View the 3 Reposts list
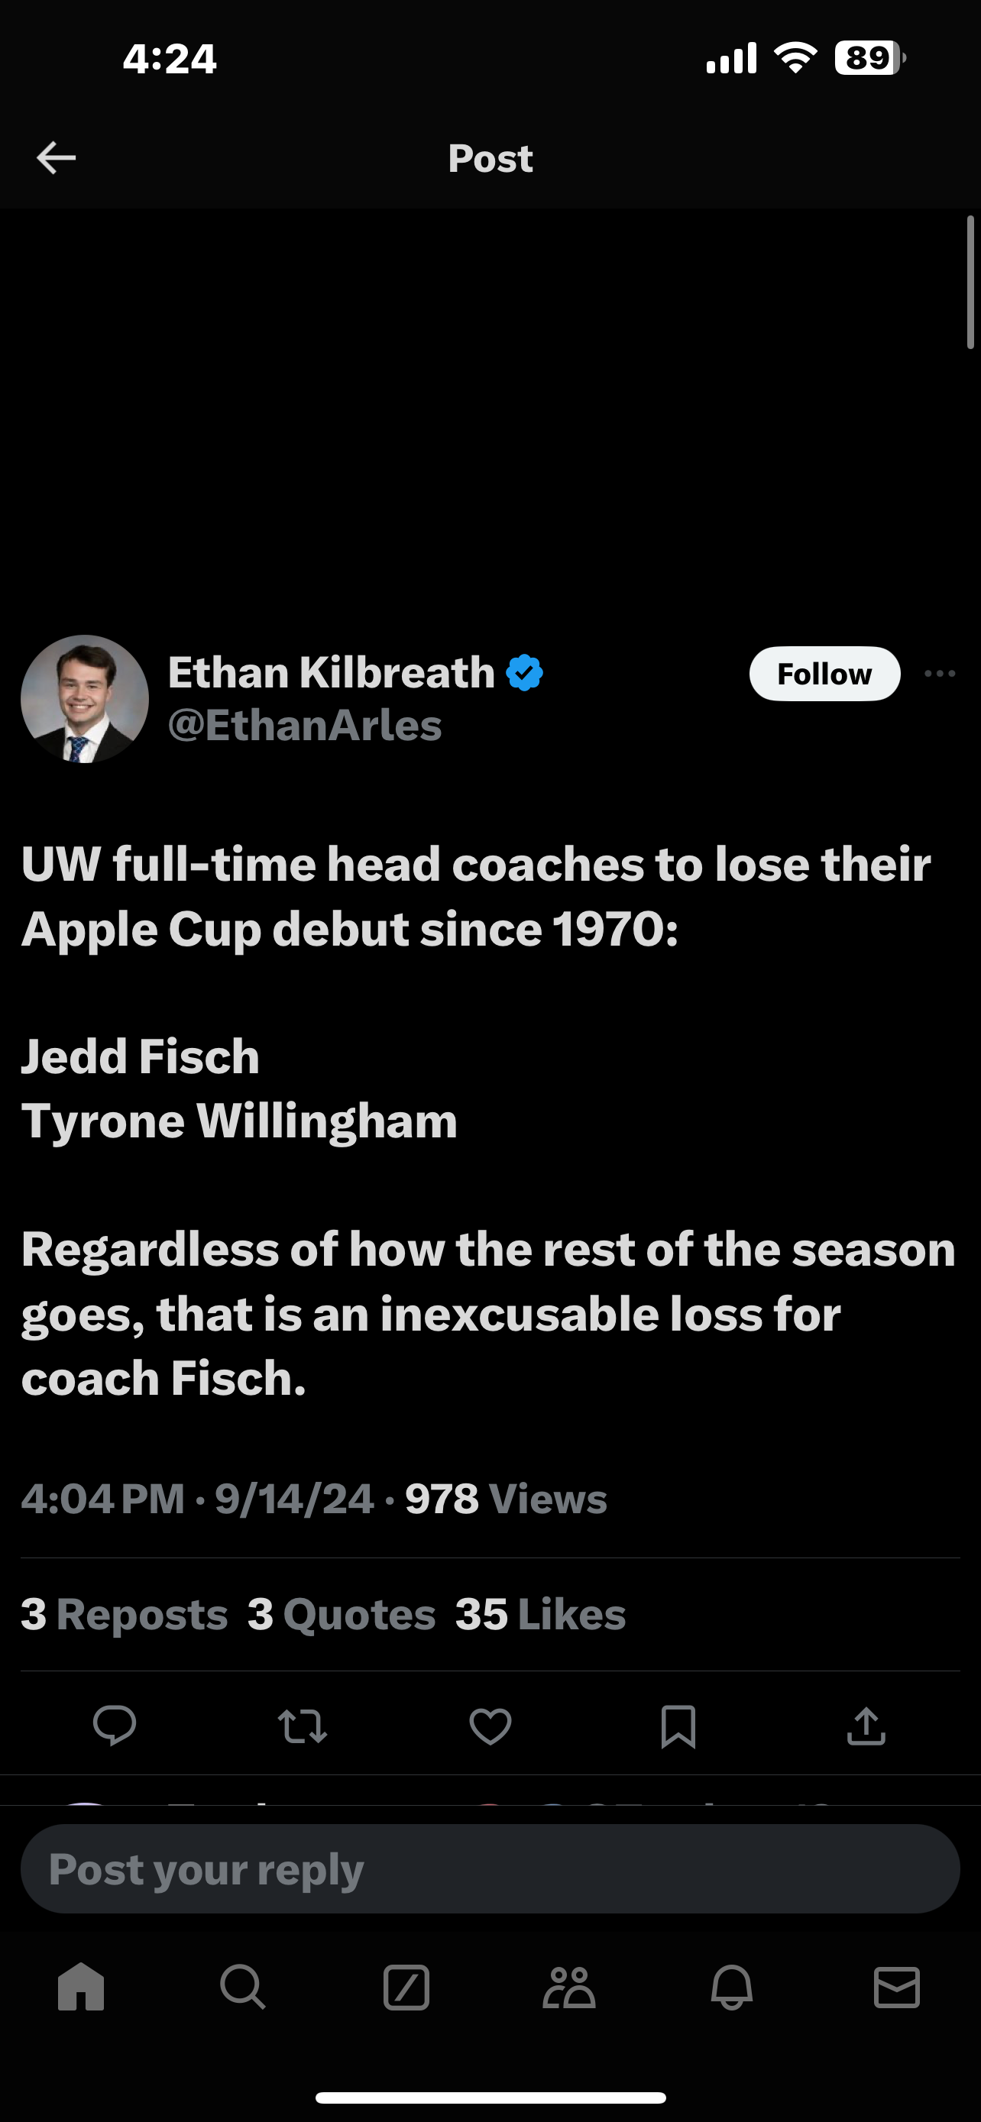981x2122 pixels. [x=125, y=1614]
